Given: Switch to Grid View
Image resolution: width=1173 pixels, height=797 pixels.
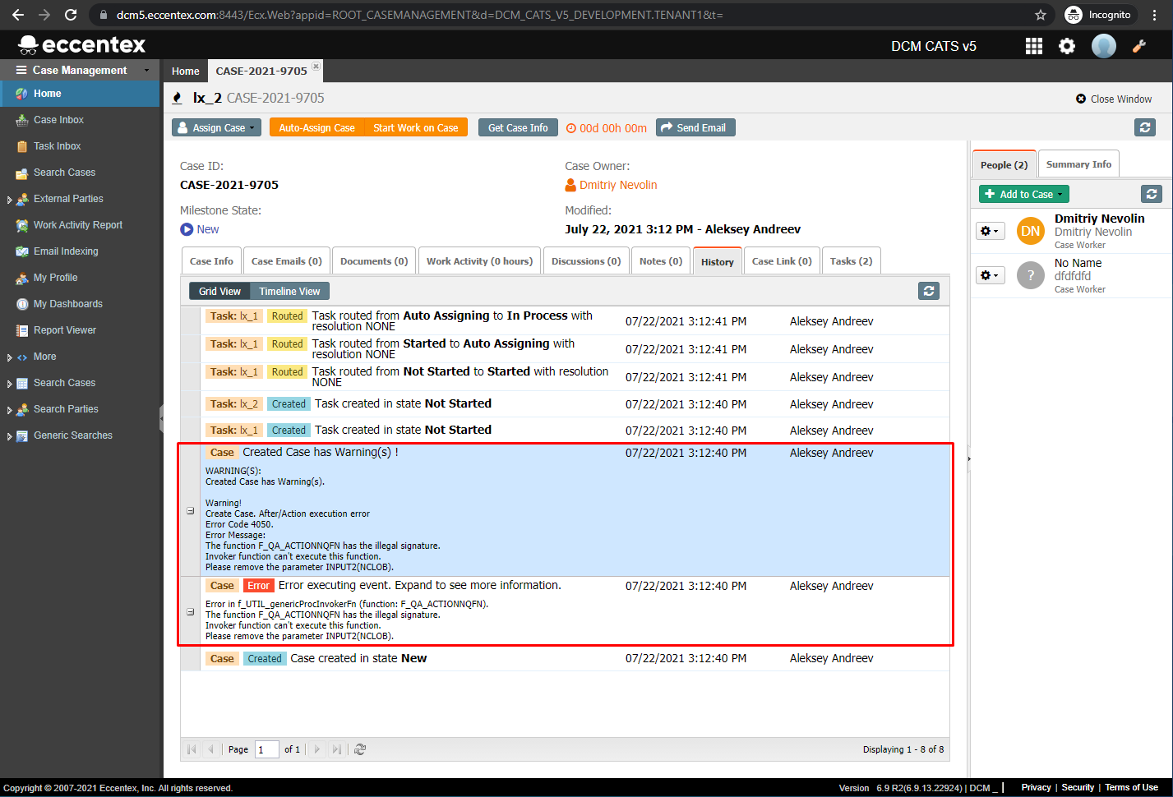Looking at the screenshot, I should [219, 291].
